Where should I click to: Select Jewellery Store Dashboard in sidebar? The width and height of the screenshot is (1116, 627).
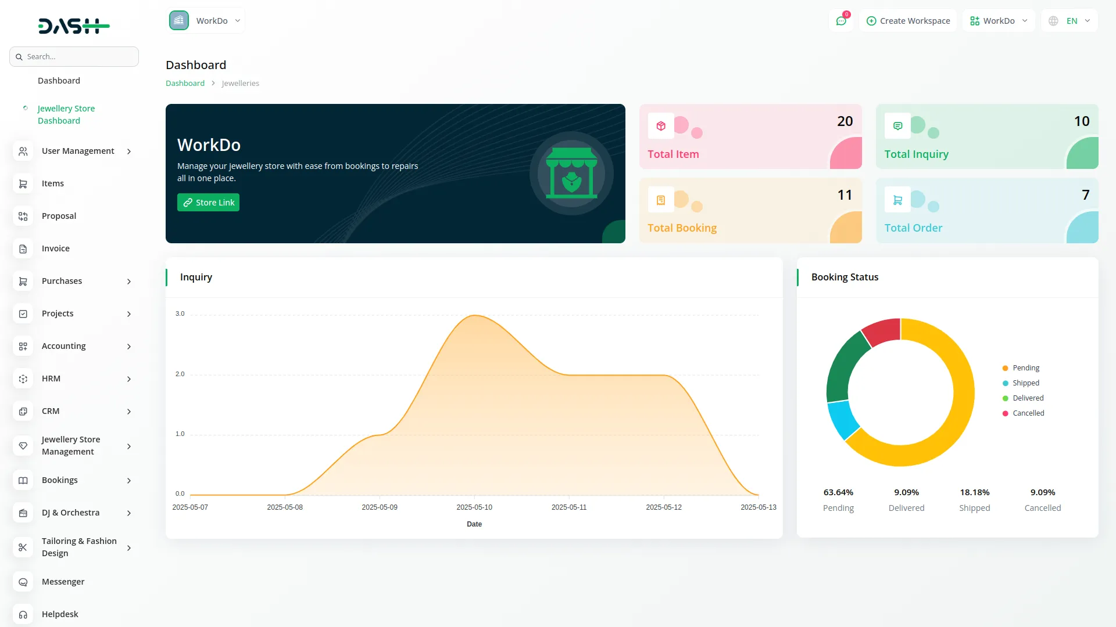pyautogui.click(x=66, y=114)
